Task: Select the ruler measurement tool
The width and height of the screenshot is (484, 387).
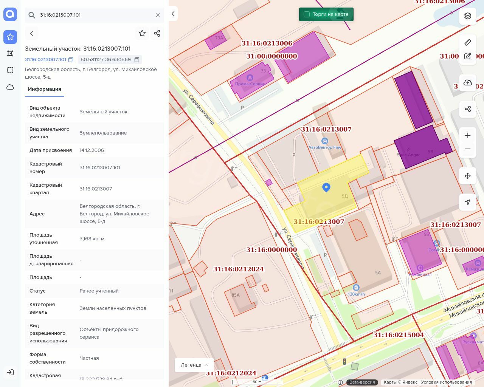Action: tap(468, 42)
